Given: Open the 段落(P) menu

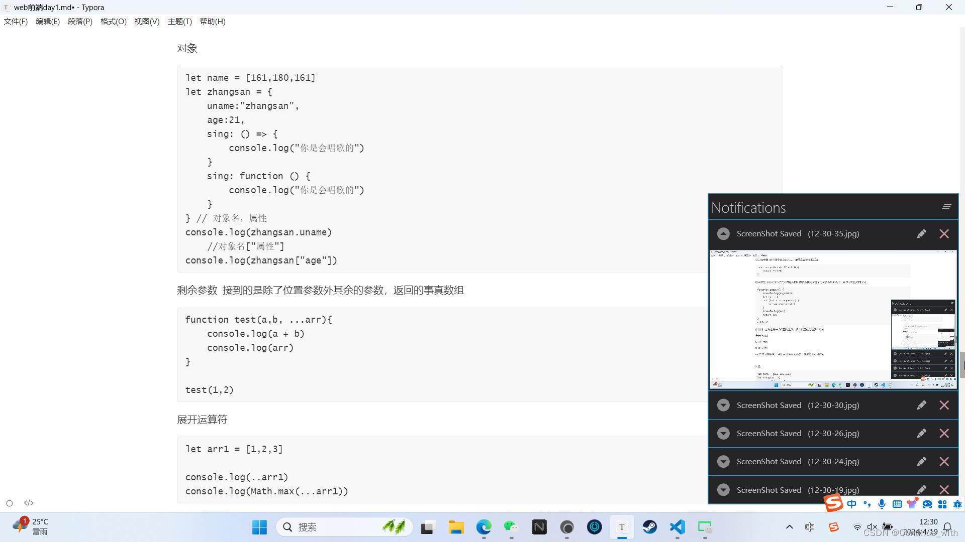Looking at the screenshot, I should point(80,22).
